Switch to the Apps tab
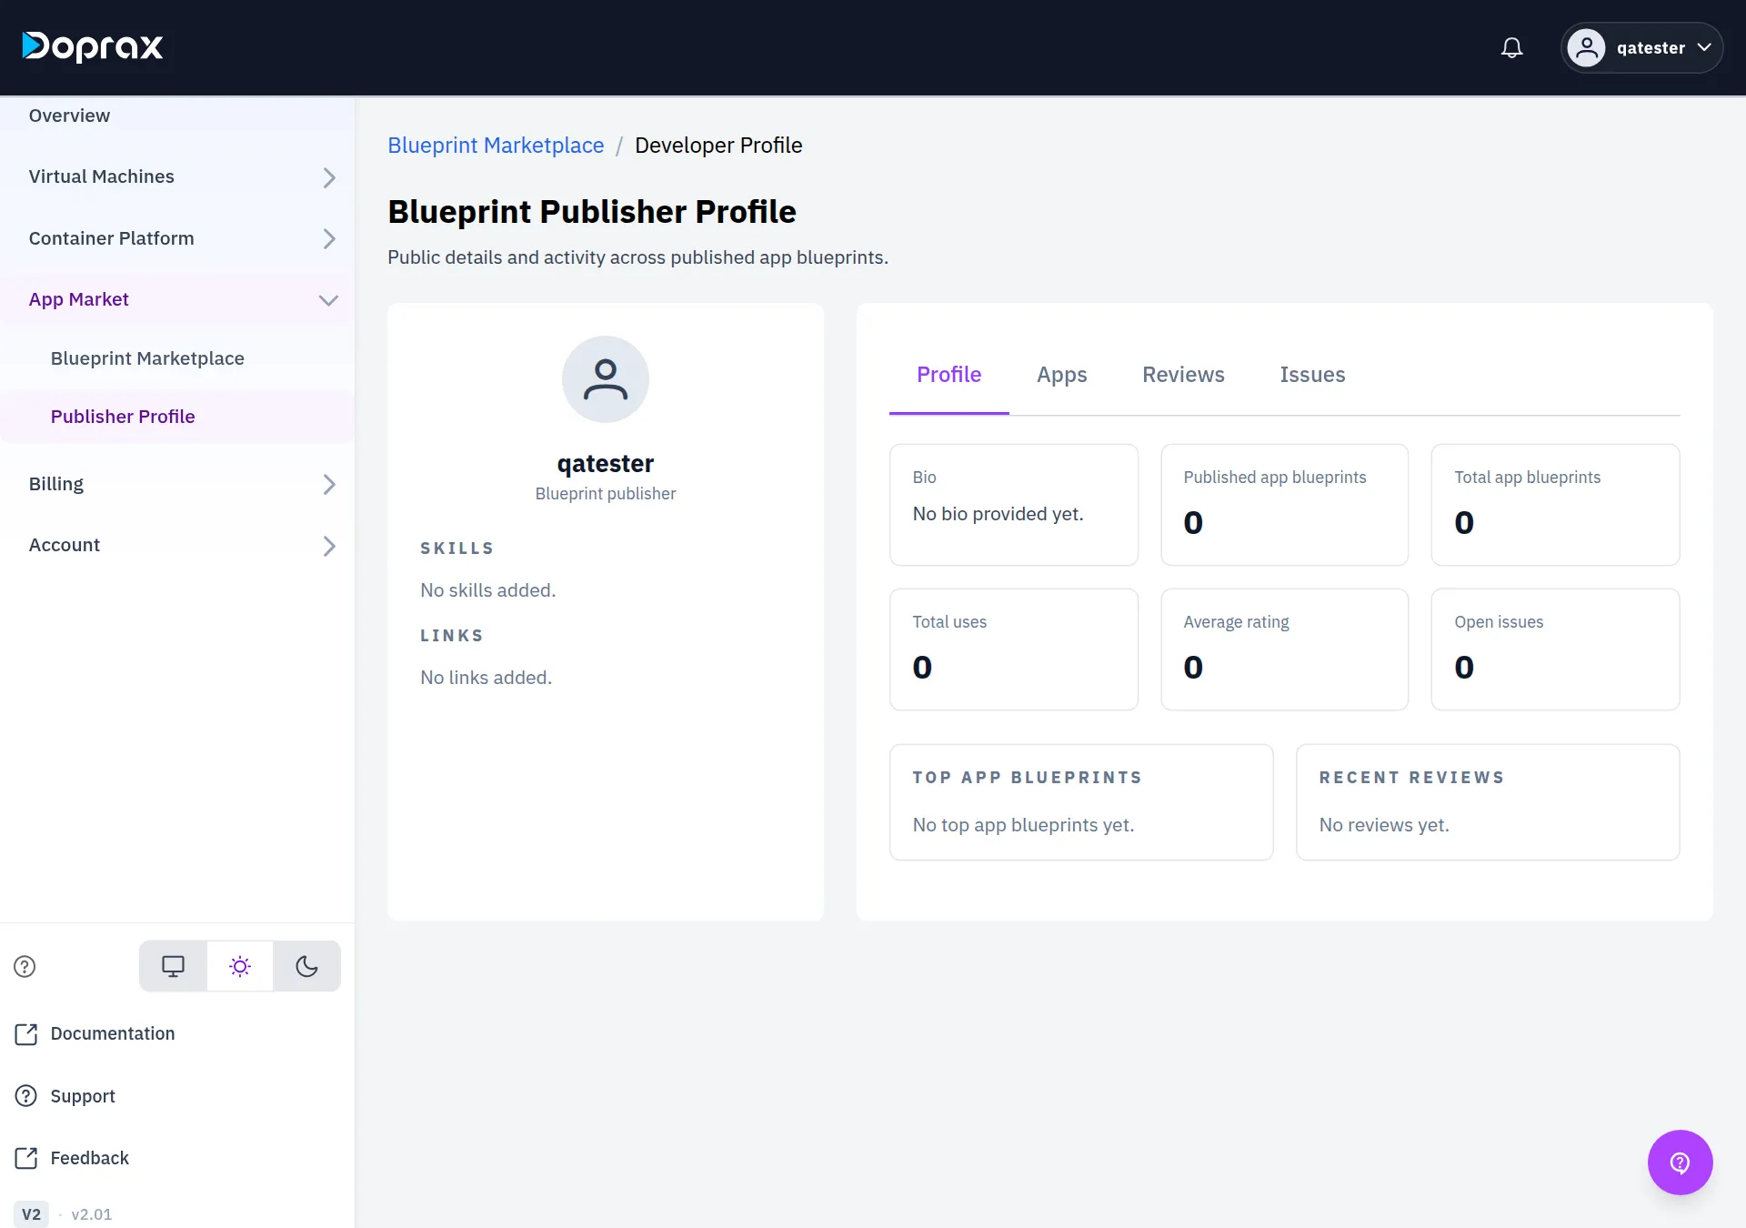The image size is (1746, 1228). (x=1061, y=375)
